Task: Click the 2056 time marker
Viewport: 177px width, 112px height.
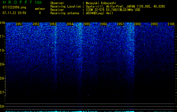Action: 104,24
